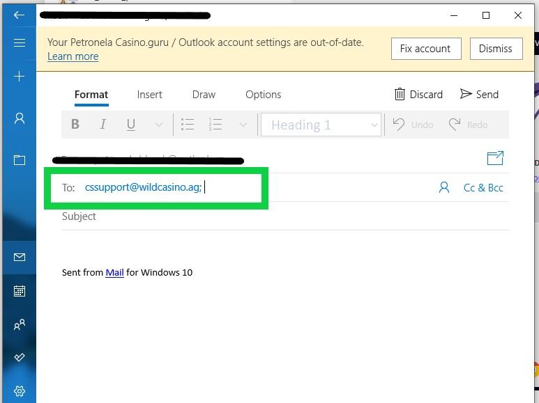Open the People app icon in sidebar
The image size is (539, 403).
tap(19, 324)
